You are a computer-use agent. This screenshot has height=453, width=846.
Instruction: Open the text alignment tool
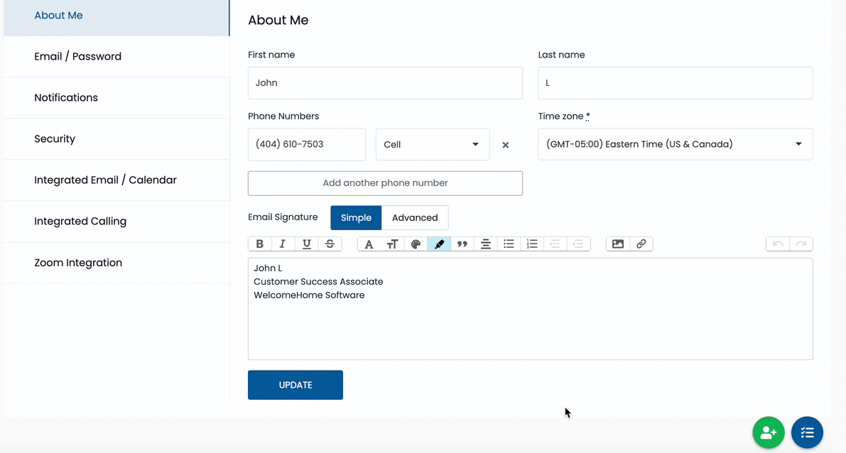click(x=486, y=244)
